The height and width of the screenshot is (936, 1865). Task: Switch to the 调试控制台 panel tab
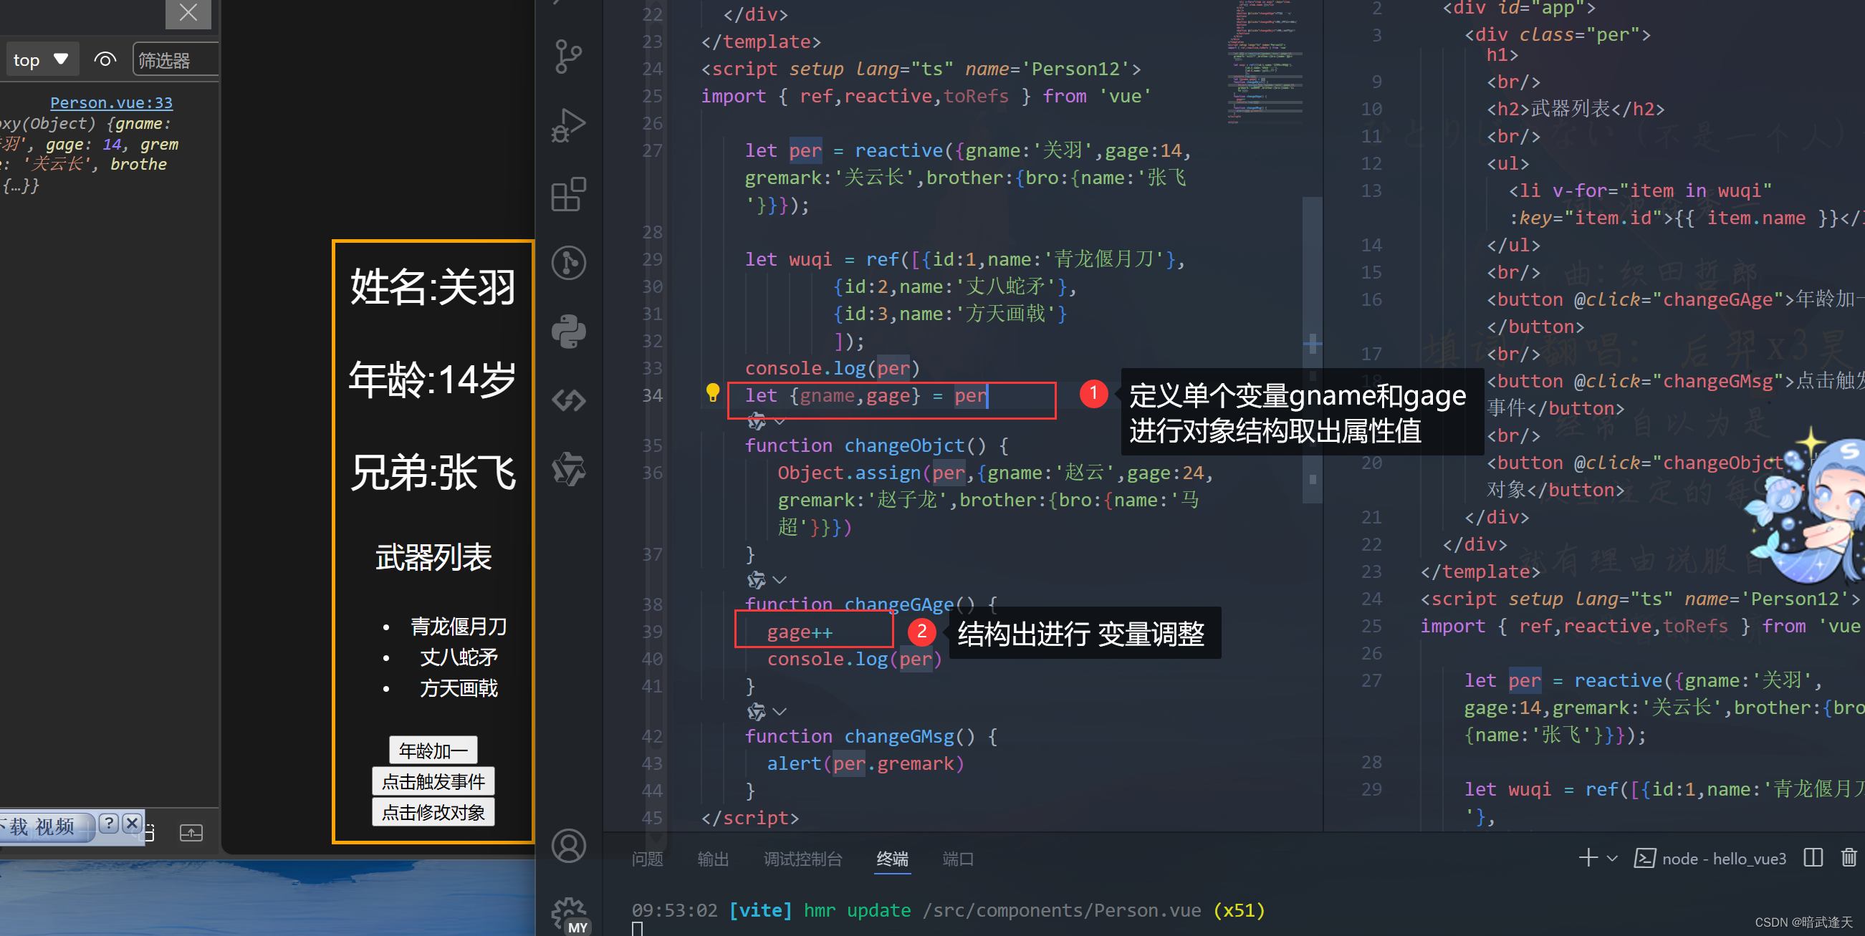[x=802, y=859]
